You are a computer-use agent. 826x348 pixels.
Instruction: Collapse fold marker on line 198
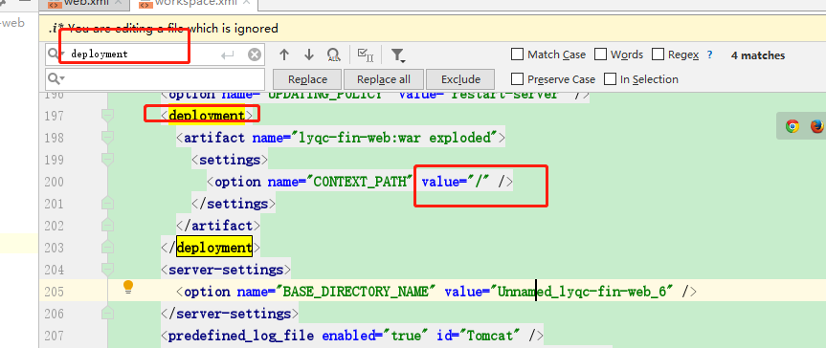click(x=108, y=138)
